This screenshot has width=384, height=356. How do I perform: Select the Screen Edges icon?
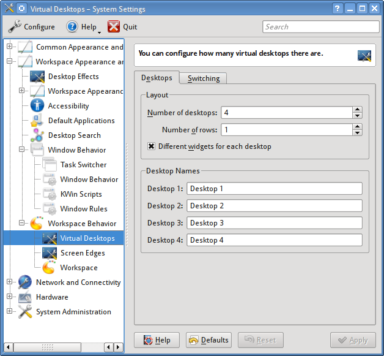click(50, 253)
